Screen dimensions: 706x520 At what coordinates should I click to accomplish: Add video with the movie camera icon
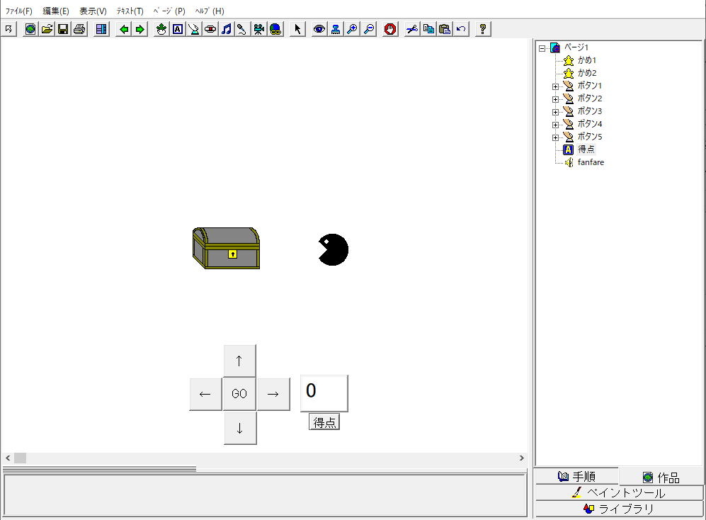click(x=258, y=29)
